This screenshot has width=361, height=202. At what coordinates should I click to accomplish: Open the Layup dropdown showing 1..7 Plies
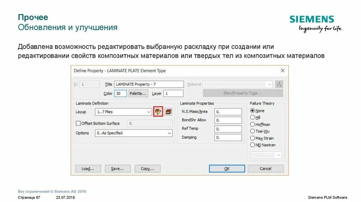tap(123, 112)
